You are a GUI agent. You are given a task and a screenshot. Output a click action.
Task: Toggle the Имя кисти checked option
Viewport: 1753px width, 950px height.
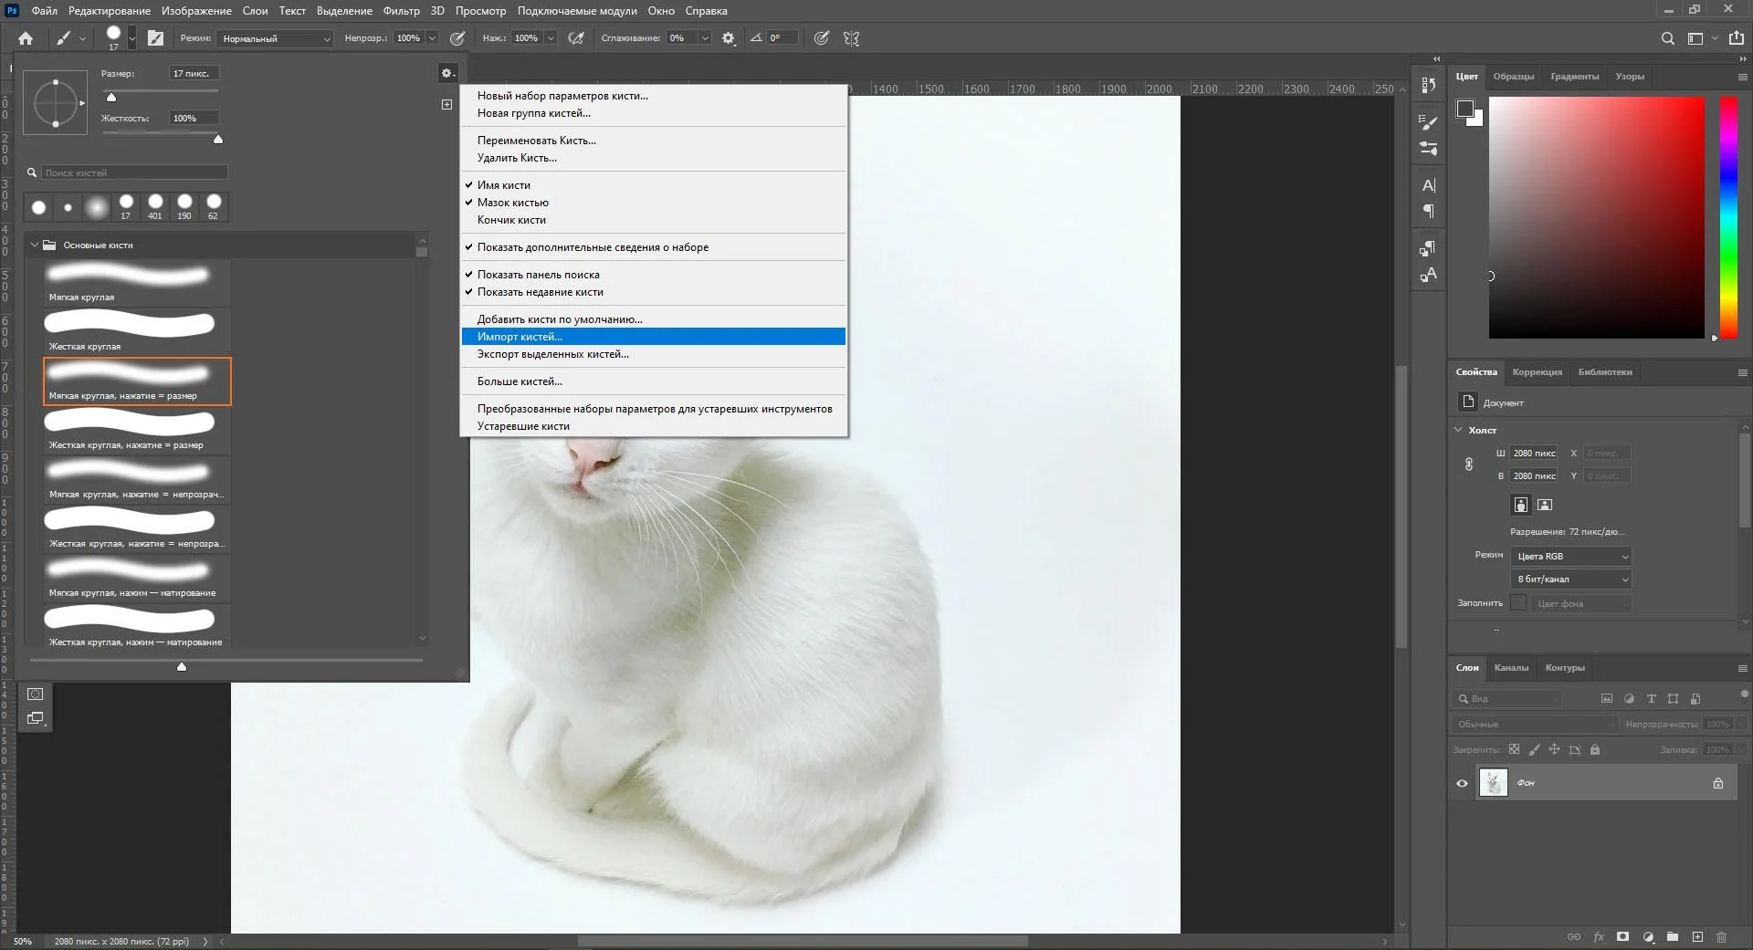(503, 185)
